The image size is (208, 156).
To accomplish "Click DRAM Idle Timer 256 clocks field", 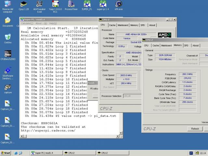I will pyautogui.click(x=187, y=102).
